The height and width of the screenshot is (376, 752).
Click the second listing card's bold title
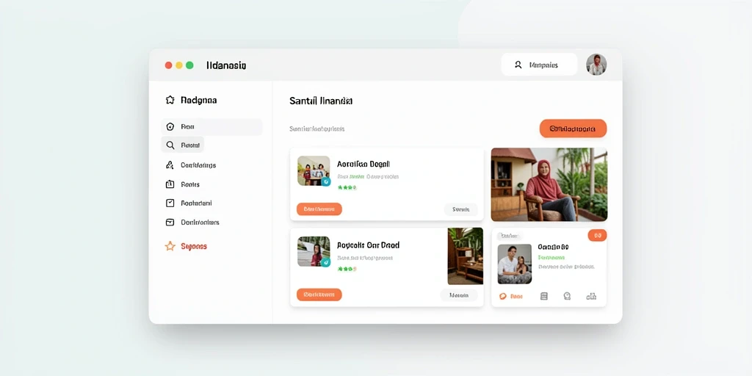pos(368,245)
